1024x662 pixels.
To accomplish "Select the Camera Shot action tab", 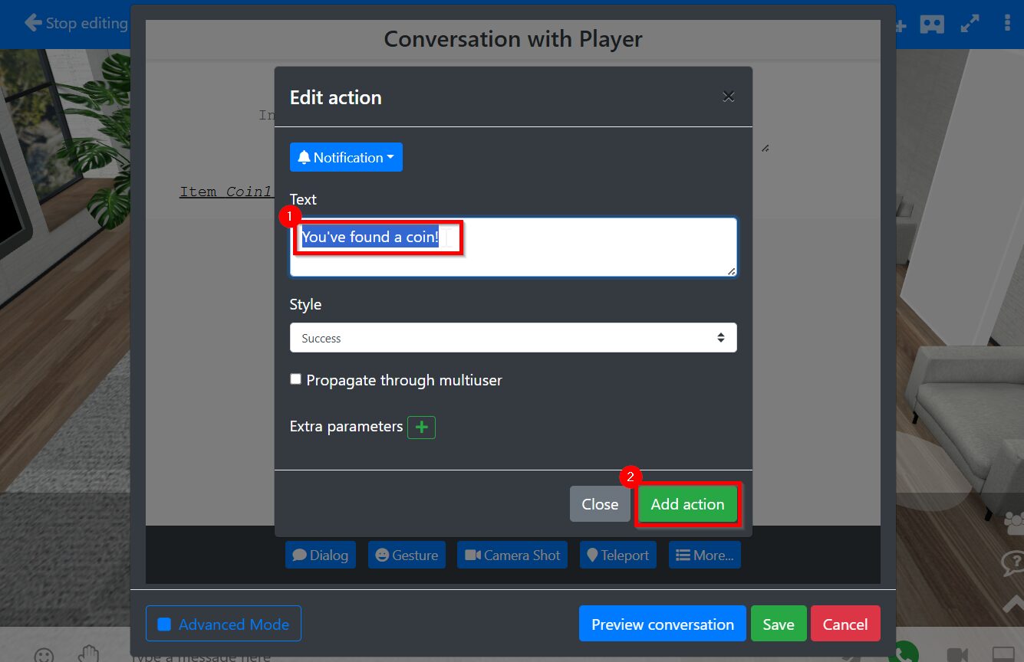I will click(x=512, y=555).
